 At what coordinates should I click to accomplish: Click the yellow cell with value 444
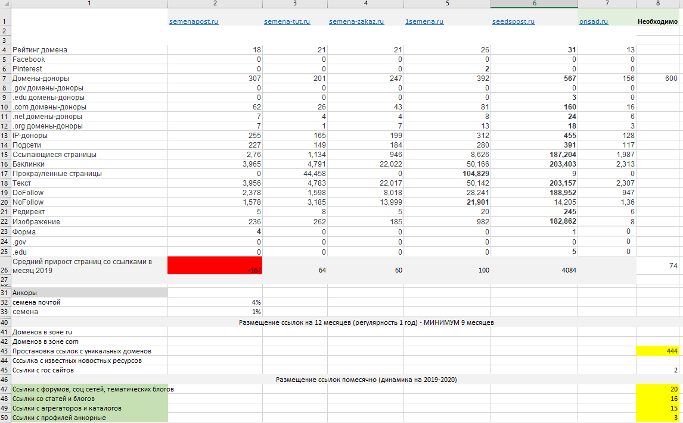point(657,351)
